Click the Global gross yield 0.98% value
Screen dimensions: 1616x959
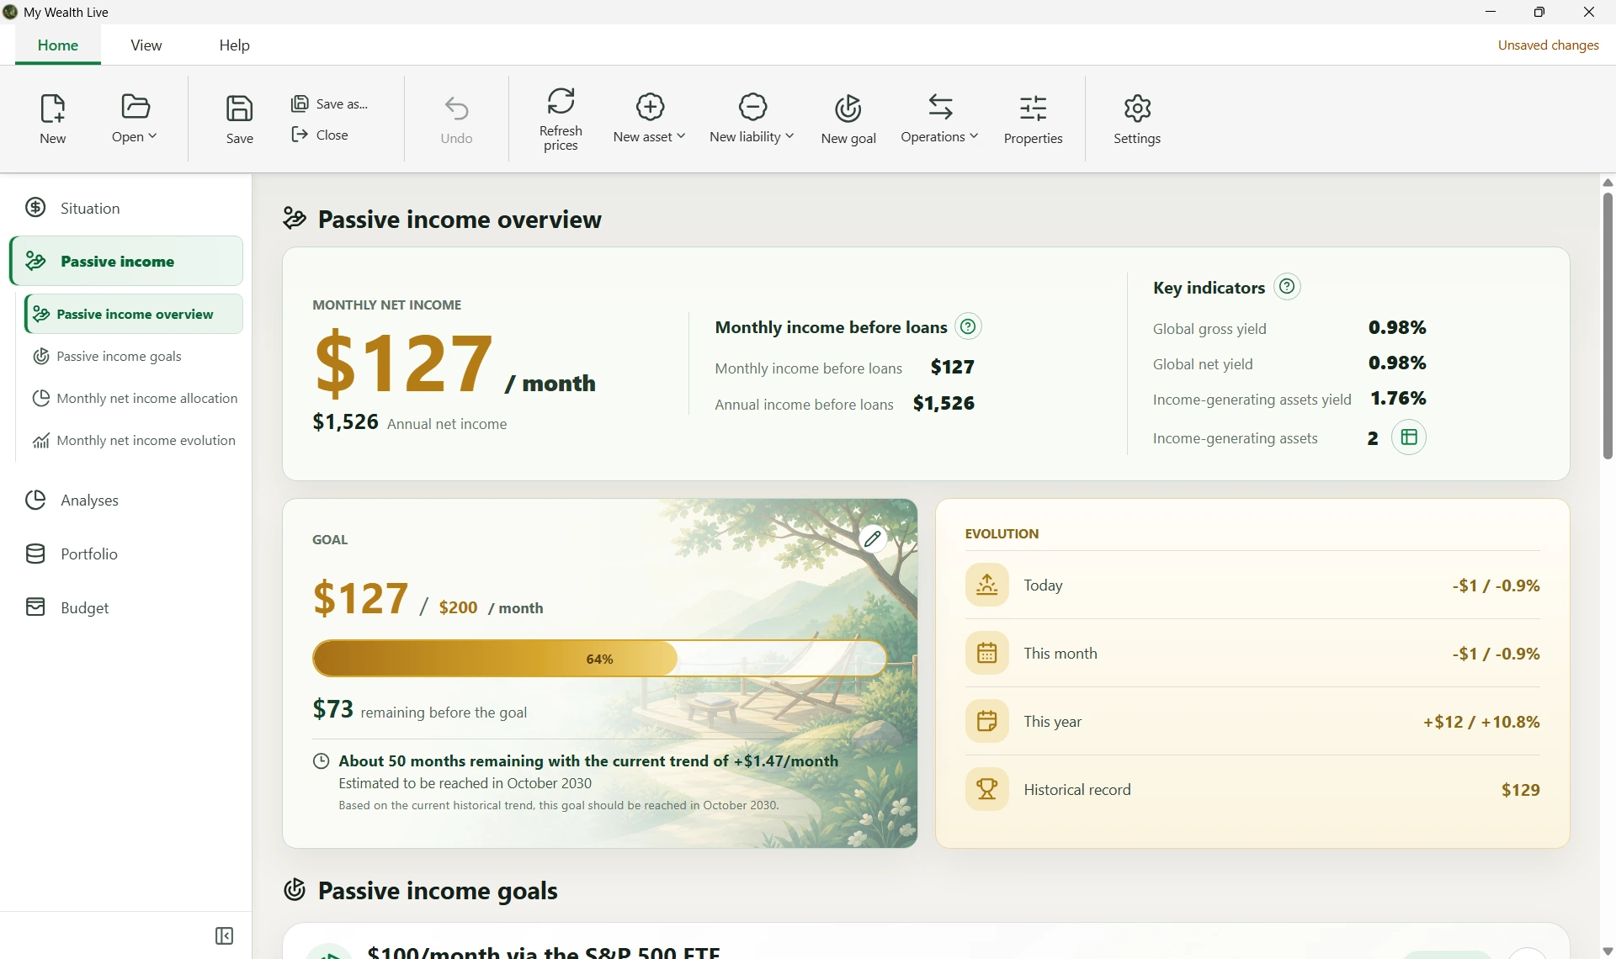click(1397, 327)
